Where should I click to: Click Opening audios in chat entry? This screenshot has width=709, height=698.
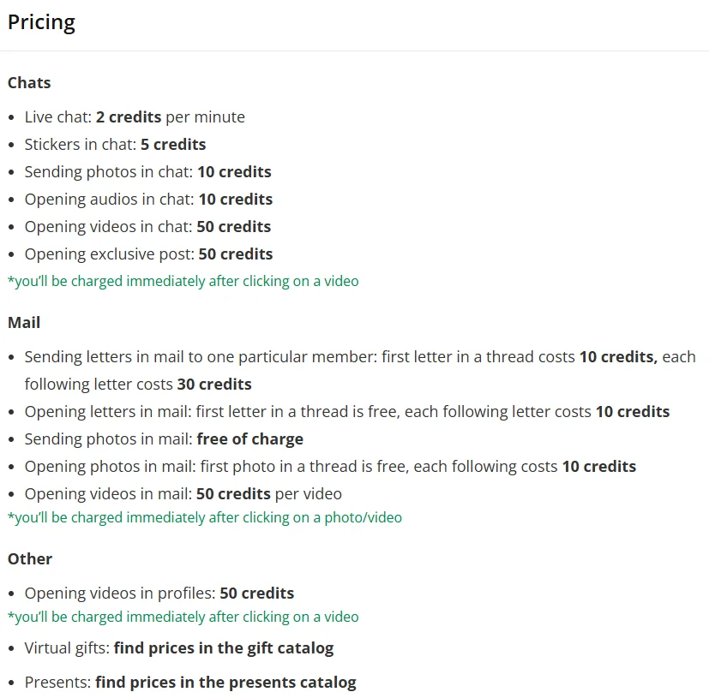tap(149, 200)
